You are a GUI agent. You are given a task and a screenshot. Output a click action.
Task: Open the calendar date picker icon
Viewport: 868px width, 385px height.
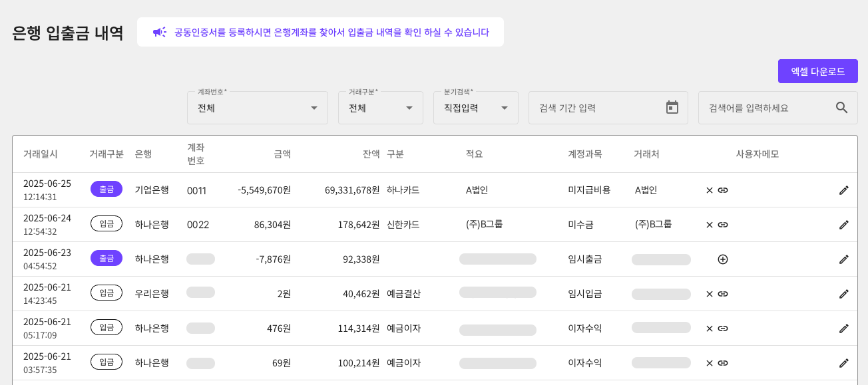pyautogui.click(x=672, y=108)
